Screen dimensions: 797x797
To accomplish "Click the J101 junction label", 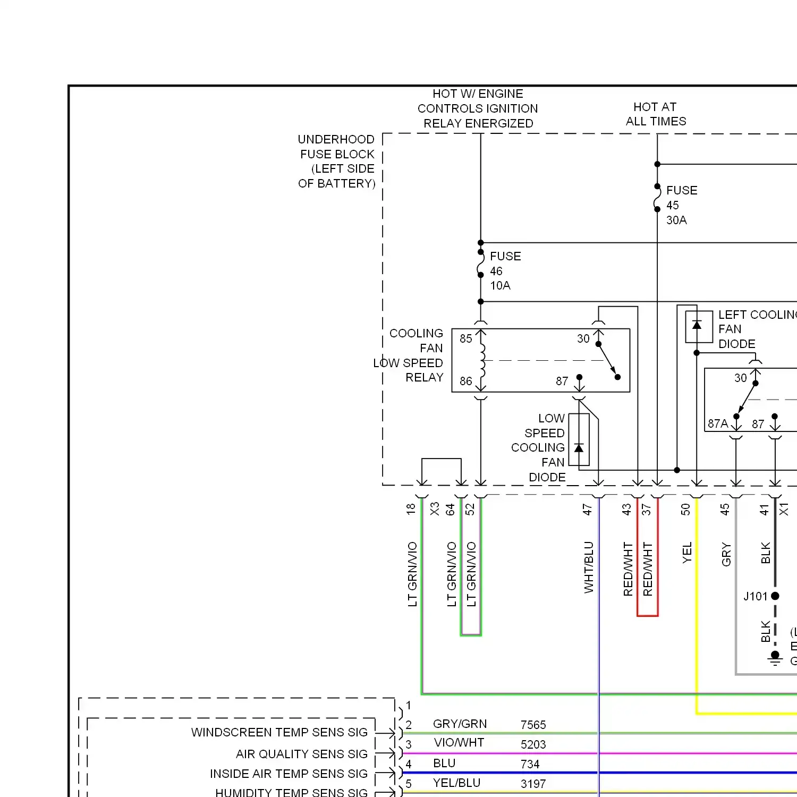I will pos(755,596).
